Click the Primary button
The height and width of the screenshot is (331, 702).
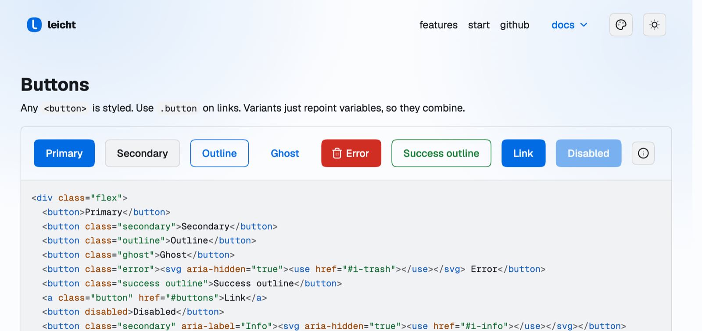tap(64, 153)
